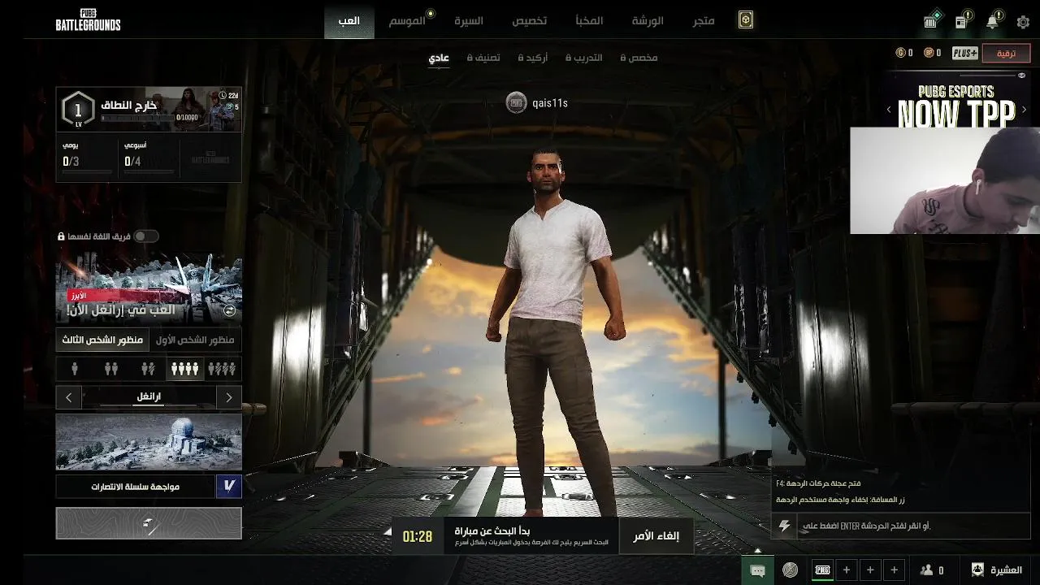Screen dimensions: 1040x585
Task: Click the radar voice icon in bottom bar
Action: pos(790,570)
